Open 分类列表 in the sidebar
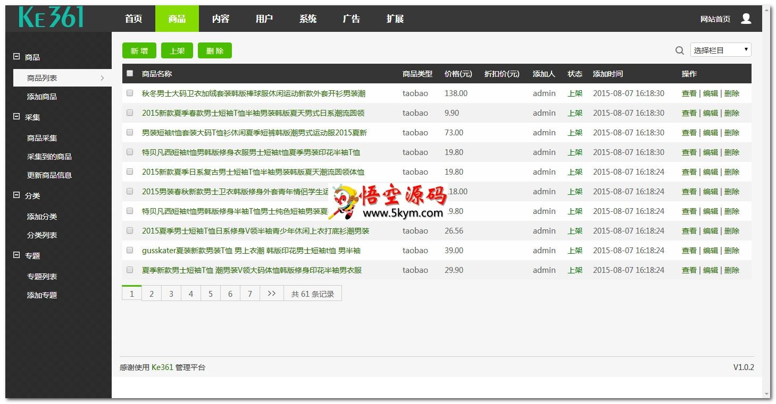776x404 pixels. pyautogui.click(x=42, y=235)
